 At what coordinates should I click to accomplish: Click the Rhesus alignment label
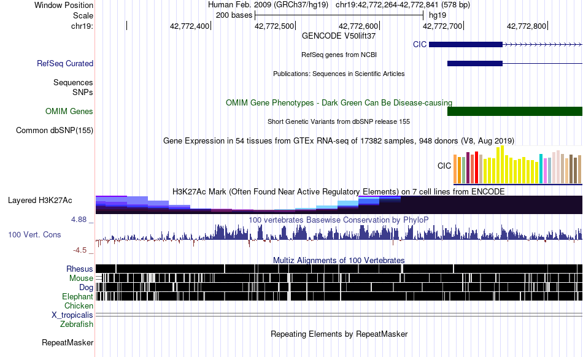point(80,269)
